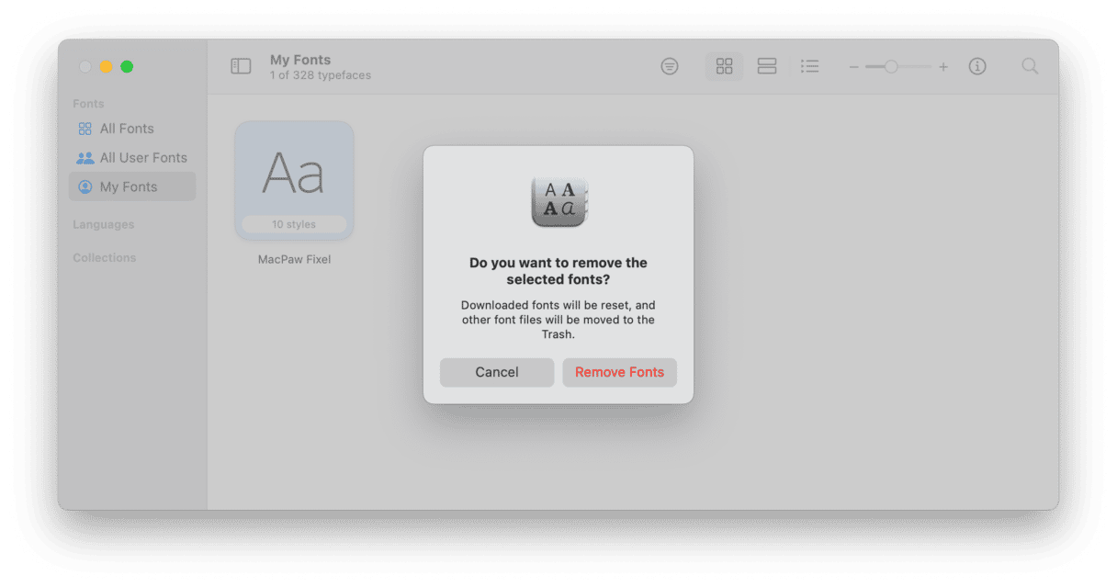Switch to list view icon
Screen dimensions: 1117x587
(x=809, y=66)
